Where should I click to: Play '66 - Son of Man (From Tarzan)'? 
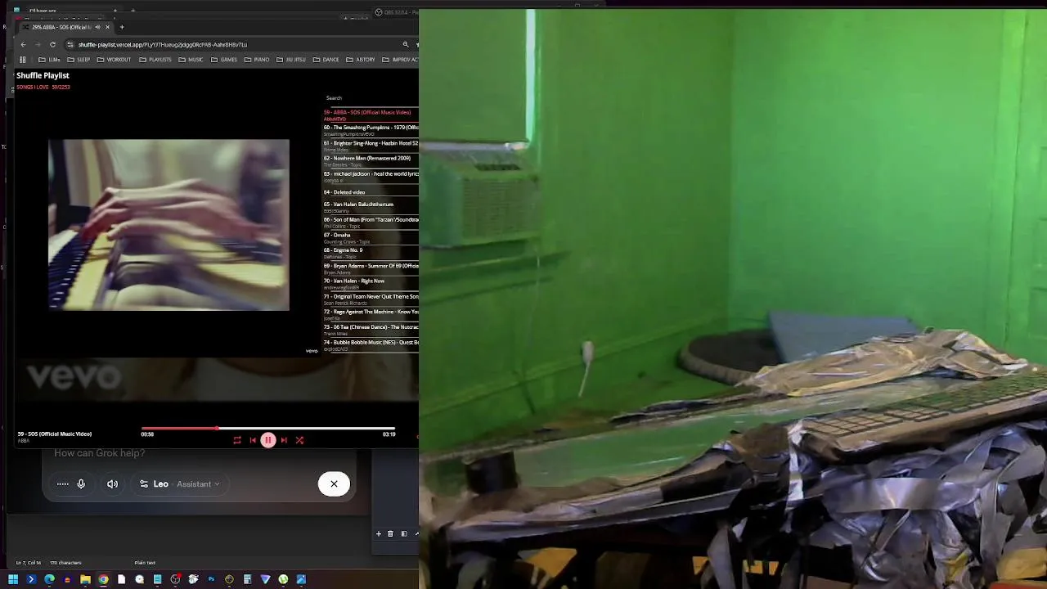pyautogui.click(x=371, y=223)
